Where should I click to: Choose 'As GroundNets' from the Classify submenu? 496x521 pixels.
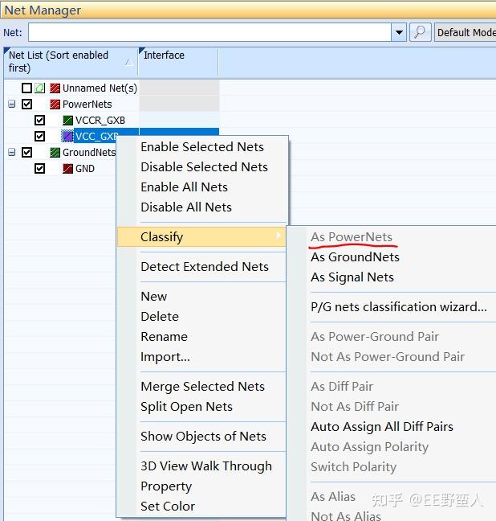tap(355, 257)
